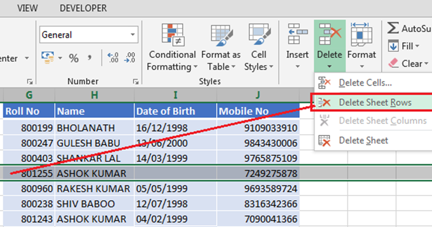Click the Accounting Number Format icon
The image size is (432, 227).
click(x=48, y=58)
